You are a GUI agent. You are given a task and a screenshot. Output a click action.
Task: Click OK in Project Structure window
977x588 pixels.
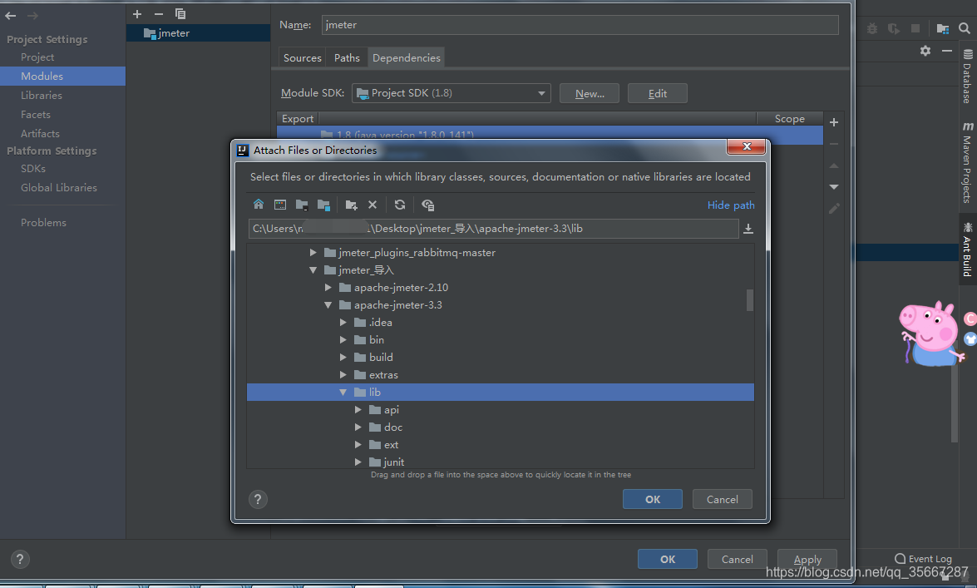tap(668, 560)
